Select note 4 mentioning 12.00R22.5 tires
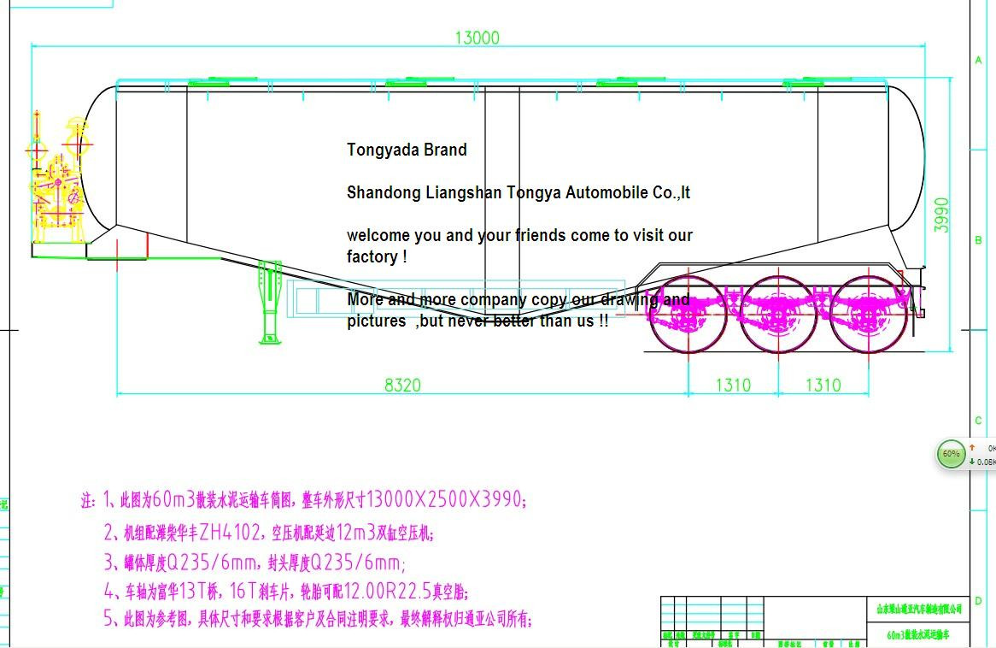Image resolution: width=996 pixels, height=648 pixels. point(286,592)
